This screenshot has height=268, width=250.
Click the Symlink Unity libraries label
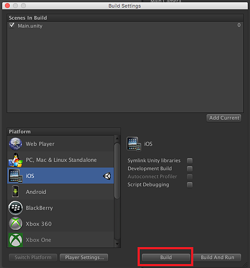point(154,160)
